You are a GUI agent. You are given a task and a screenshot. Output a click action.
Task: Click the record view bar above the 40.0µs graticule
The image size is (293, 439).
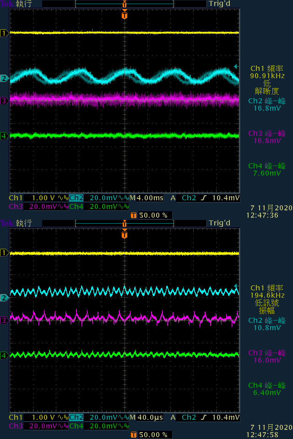125,224
